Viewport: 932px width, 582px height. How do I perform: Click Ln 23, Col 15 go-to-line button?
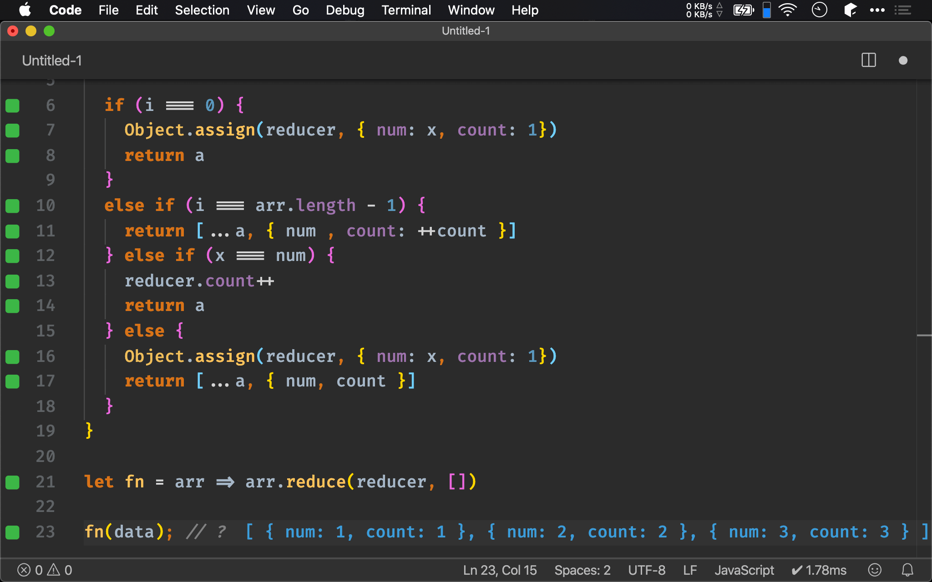[x=500, y=570]
